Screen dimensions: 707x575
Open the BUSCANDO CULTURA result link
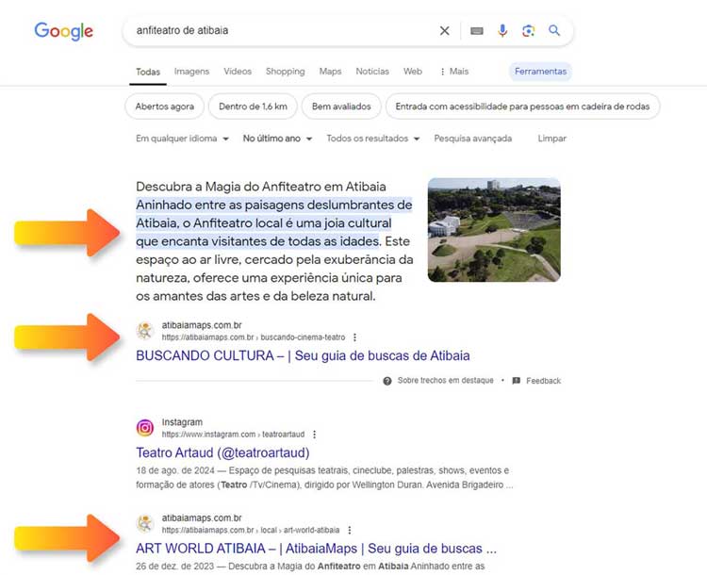(x=303, y=355)
